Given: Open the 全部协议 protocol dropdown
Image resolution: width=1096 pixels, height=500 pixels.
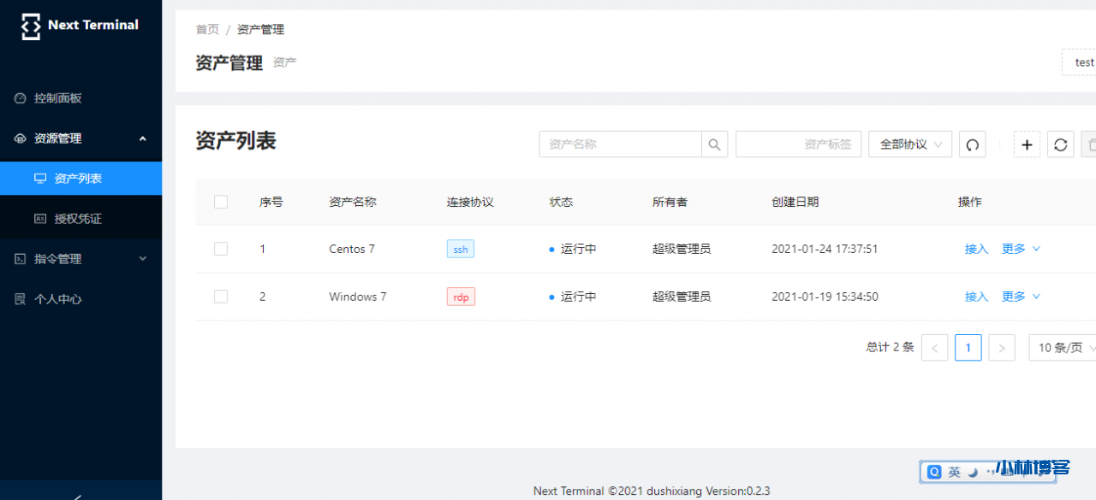Looking at the screenshot, I should pos(909,144).
